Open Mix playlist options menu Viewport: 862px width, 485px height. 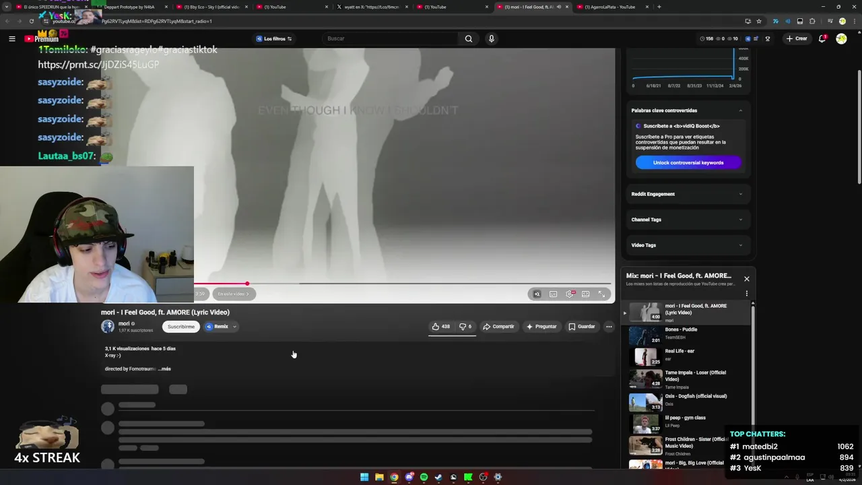(x=746, y=294)
